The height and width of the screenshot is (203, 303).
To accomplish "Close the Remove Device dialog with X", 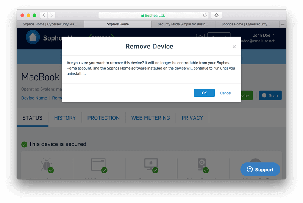I will tap(234, 47).
